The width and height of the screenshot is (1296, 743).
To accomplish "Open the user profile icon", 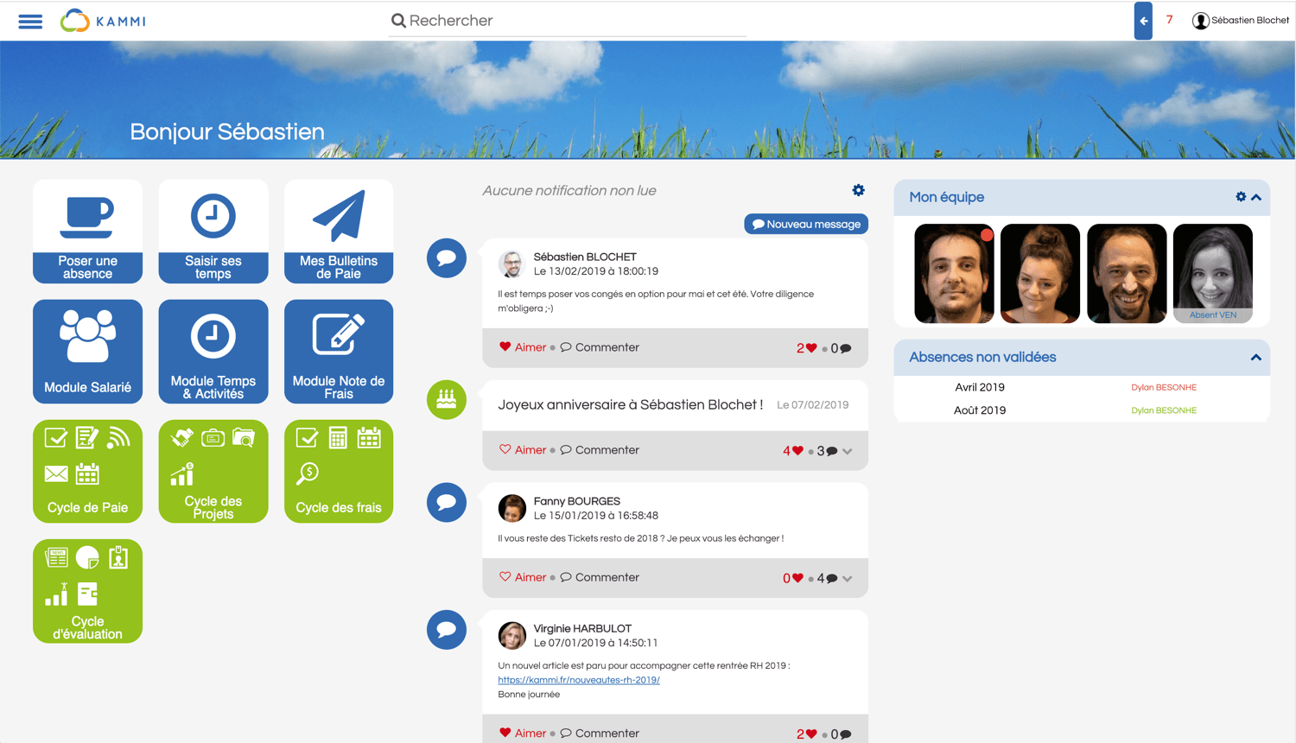I will [1200, 21].
